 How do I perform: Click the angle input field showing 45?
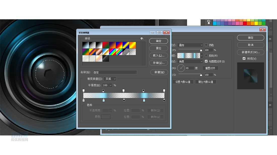pyautogui.click(x=190, y=68)
